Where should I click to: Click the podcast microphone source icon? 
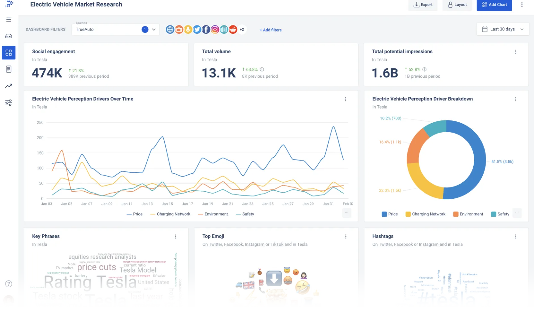pos(188,30)
